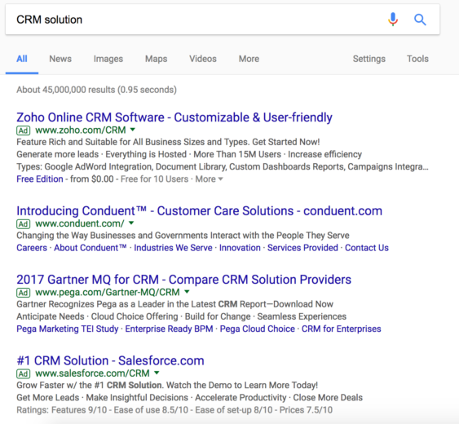
Task: Open the Settings menu
Action: coord(369,59)
